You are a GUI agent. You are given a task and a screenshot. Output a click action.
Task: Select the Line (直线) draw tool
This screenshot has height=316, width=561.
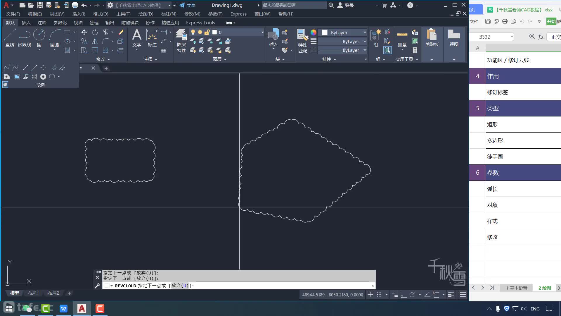coord(10,37)
